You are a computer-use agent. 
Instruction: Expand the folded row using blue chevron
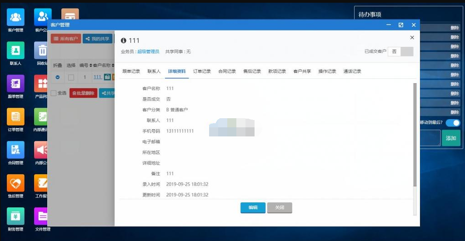(x=58, y=77)
